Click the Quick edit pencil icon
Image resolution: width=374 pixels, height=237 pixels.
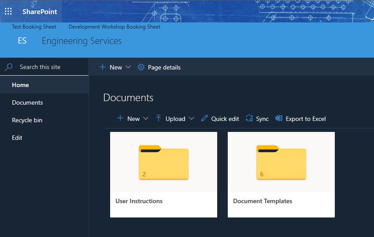pyautogui.click(x=204, y=118)
